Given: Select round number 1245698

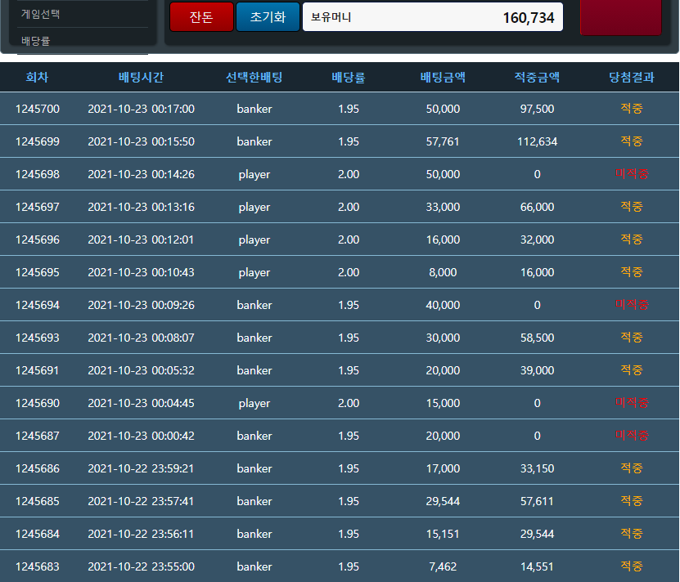Looking at the screenshot, I should pyautogui.click(x=38, y=174).
